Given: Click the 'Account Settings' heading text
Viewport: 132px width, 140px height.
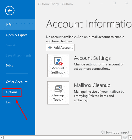Looking at the screenshot, I should coord(92,58).
